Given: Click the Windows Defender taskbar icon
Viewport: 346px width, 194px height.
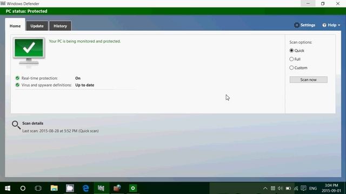Looking at the screenshot, I should click(x=101, y=188).
